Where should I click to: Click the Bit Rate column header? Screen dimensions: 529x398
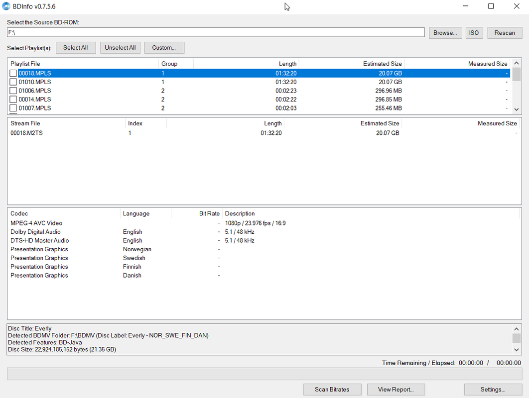(x=197, y=213)
